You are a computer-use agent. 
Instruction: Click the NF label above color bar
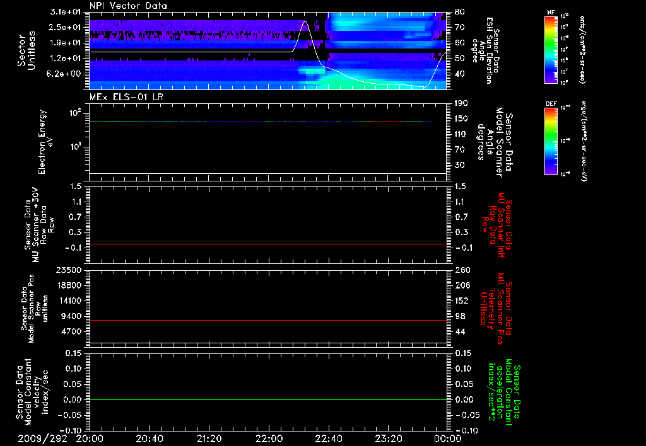pos(551,13)
